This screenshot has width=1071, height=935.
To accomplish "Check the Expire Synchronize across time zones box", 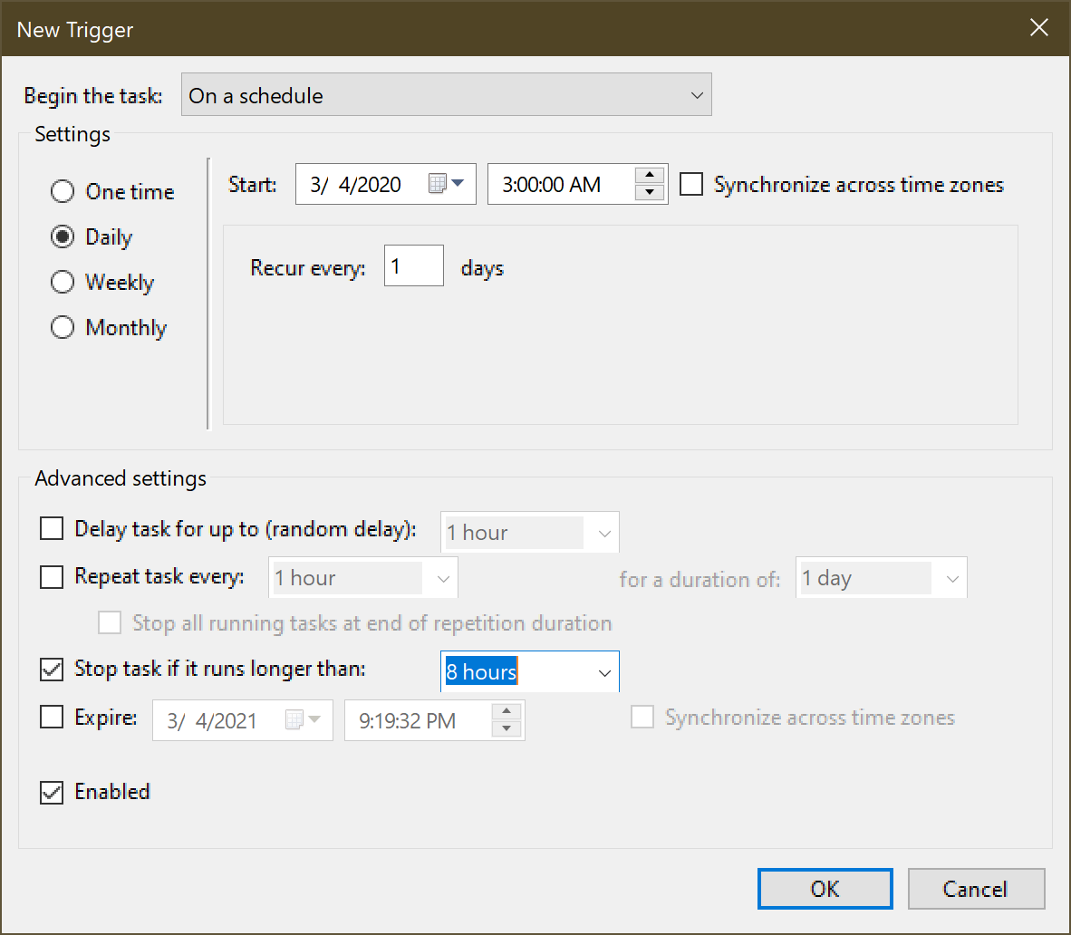I will (642, 718).
